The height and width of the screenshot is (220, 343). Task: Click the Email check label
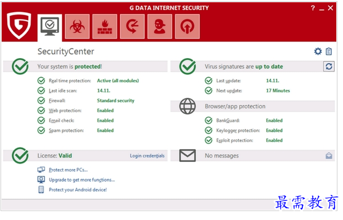pyautogui.click(x=61, y=121)
